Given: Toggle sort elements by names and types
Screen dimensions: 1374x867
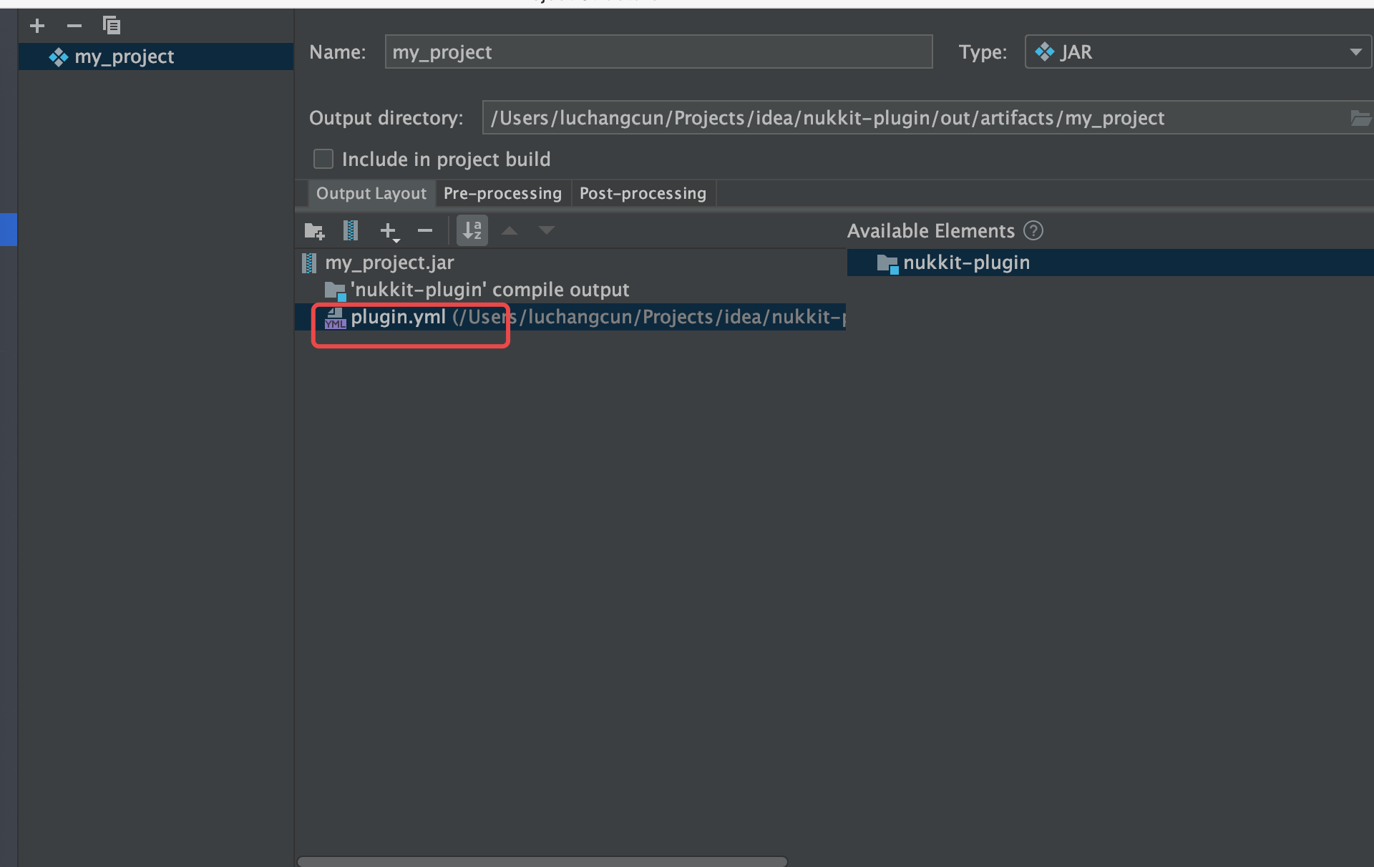Looking at the screenshot, I should [x=472, y=231].
